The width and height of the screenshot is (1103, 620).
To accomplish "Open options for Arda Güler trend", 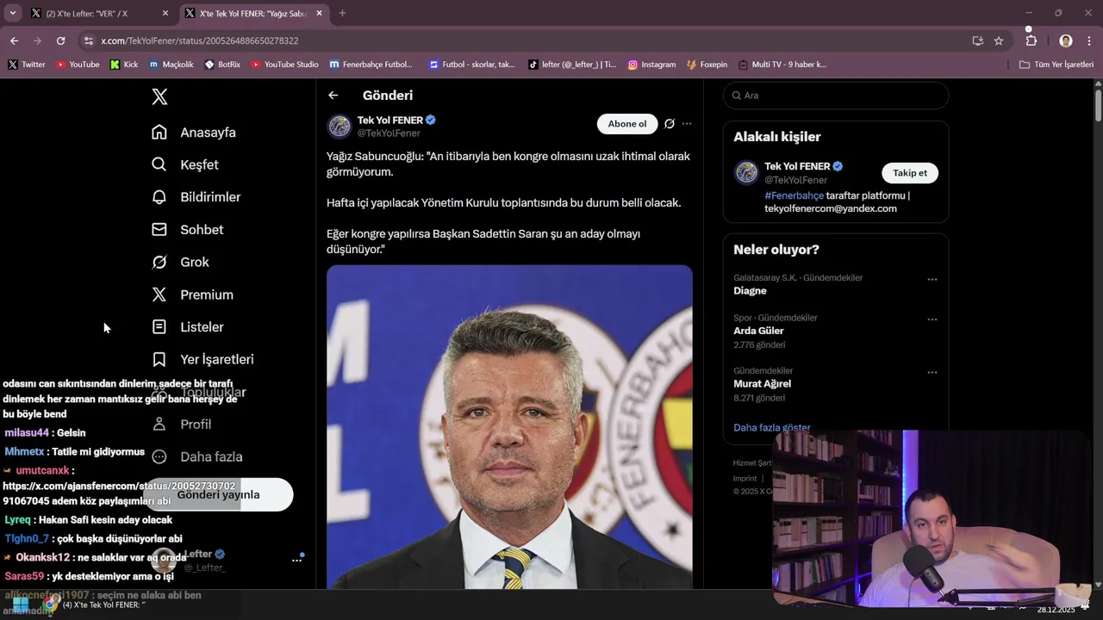I will click(932, 319).
